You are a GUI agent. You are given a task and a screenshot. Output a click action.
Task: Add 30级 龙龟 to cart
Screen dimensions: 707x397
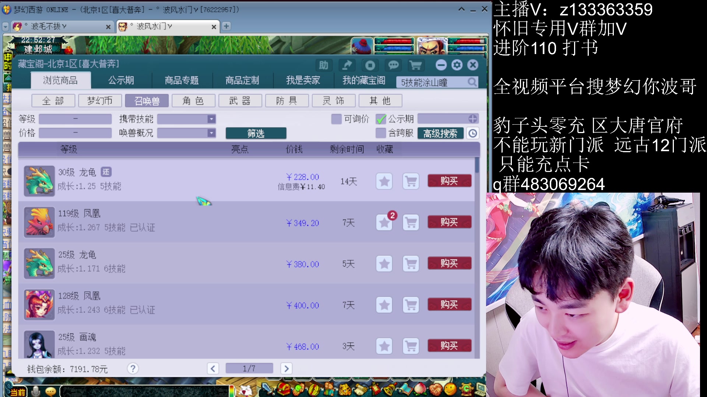coord(411,181)
